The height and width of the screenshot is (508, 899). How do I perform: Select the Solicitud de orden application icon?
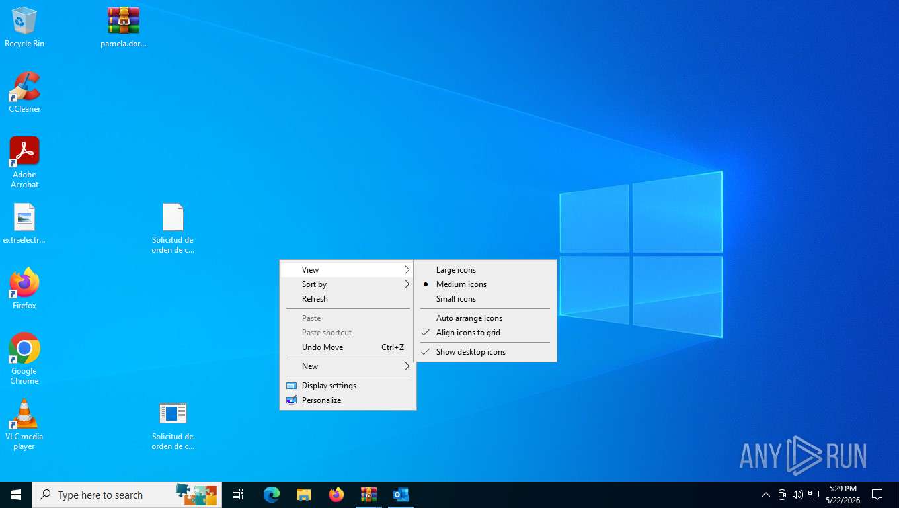pos(173,425)
